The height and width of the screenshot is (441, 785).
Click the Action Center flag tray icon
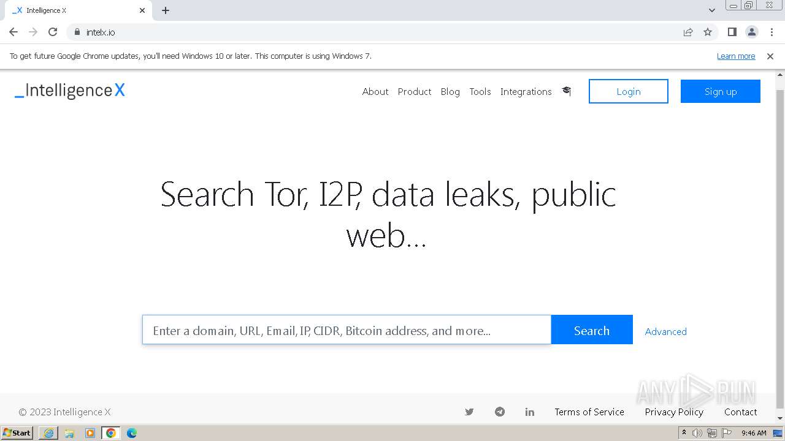tap(726, 433)
